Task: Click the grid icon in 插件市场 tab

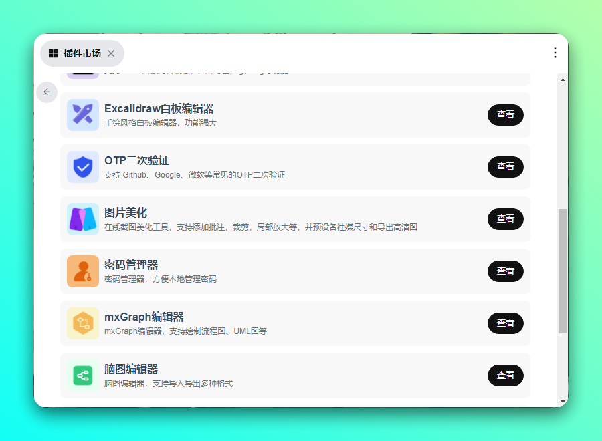Action: click(x=54, y=53)
